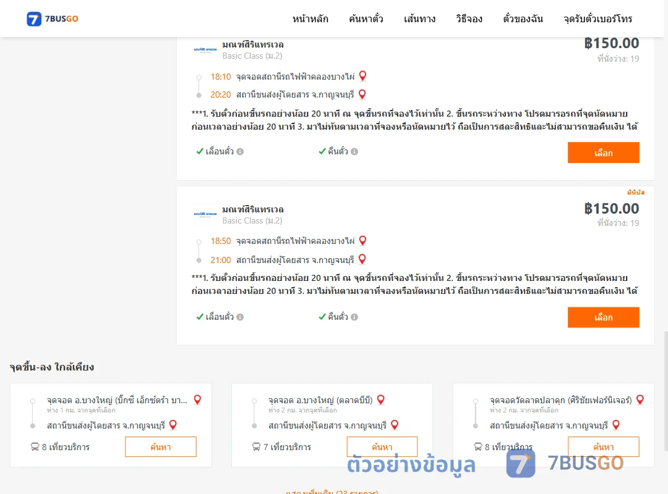668x494 pixels.
Task: Click the 7 เที่ยวบริการ trips count
Action: point(287,447)
